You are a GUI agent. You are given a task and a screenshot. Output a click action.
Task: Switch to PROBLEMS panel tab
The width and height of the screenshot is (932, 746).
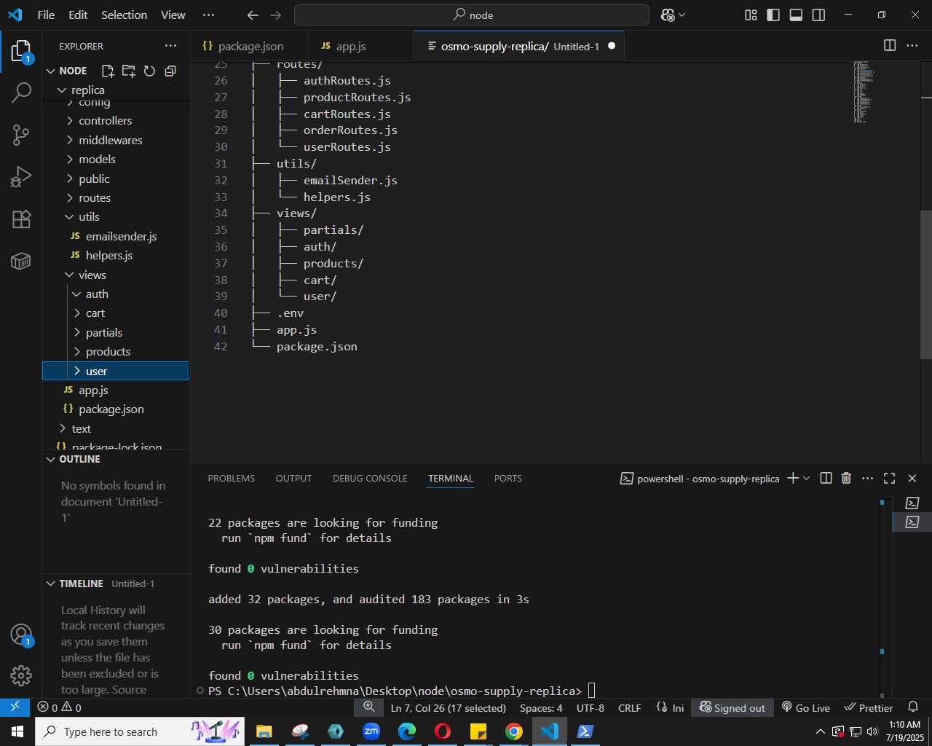232,478
